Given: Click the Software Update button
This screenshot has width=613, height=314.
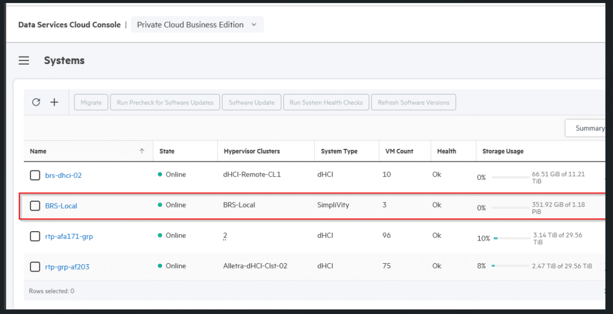Looking at the screenshot, I should click(251, 102).
